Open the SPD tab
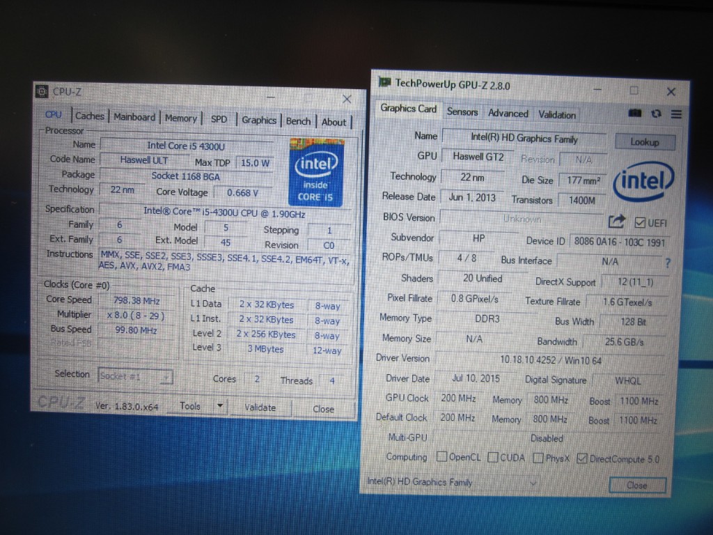The width and height of the screenshot is (713, 535). click(x=219, y=119)
